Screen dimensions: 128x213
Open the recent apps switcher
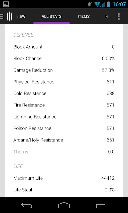[101, 205]
